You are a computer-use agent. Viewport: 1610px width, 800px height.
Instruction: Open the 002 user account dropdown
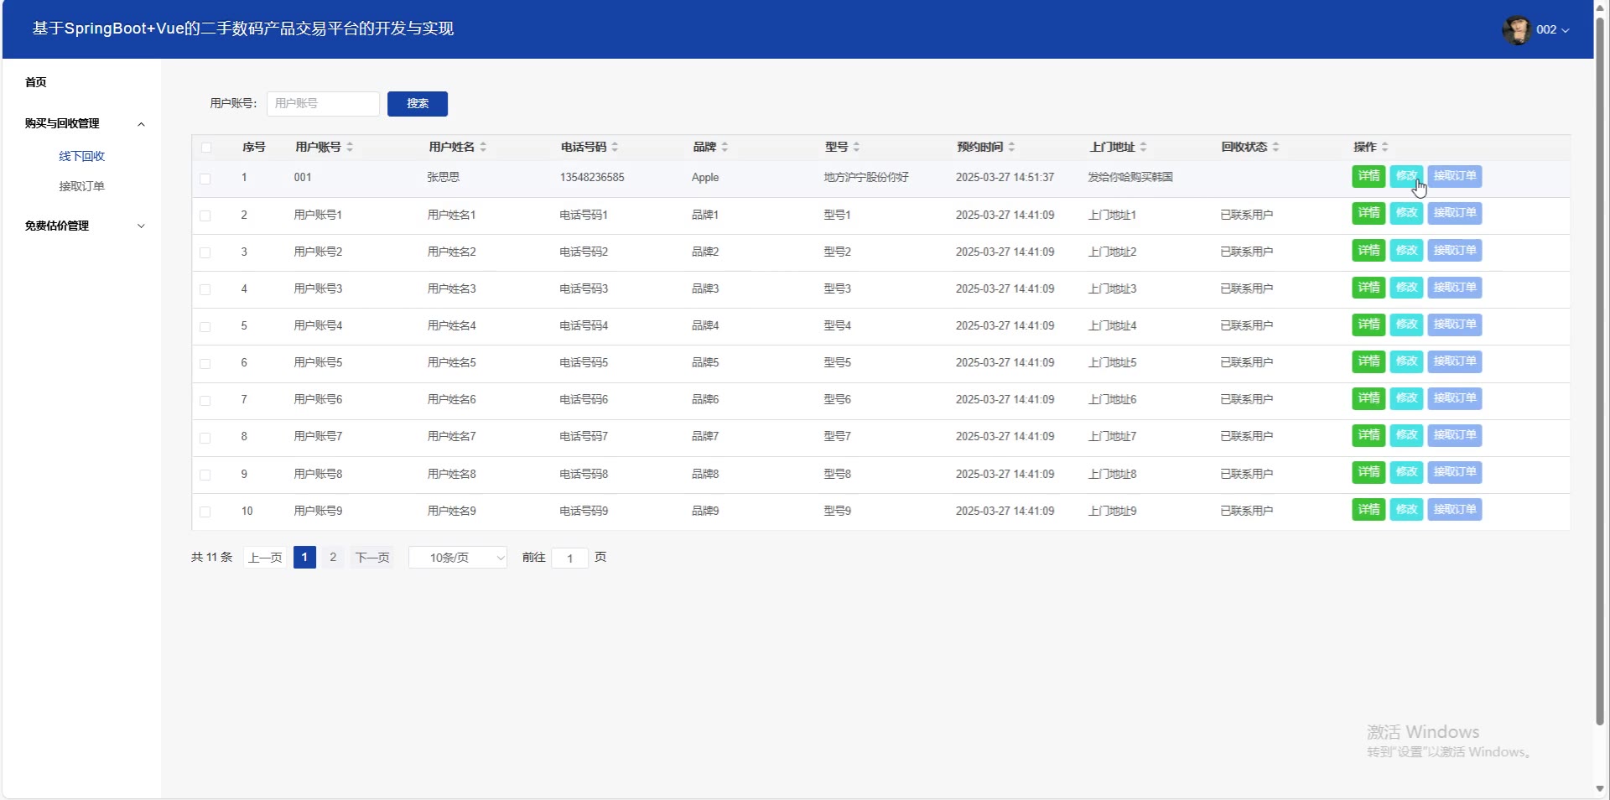coord(1552,29)
